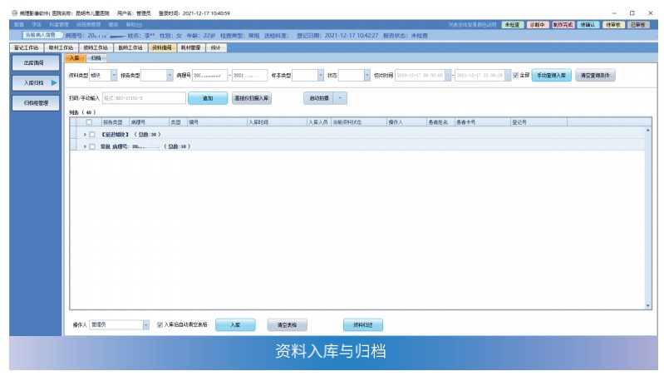Open the start 切片时间 date dropdown

tap(448, 76)
